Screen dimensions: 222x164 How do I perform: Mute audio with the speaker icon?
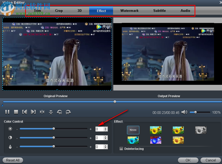coord(184,112)
